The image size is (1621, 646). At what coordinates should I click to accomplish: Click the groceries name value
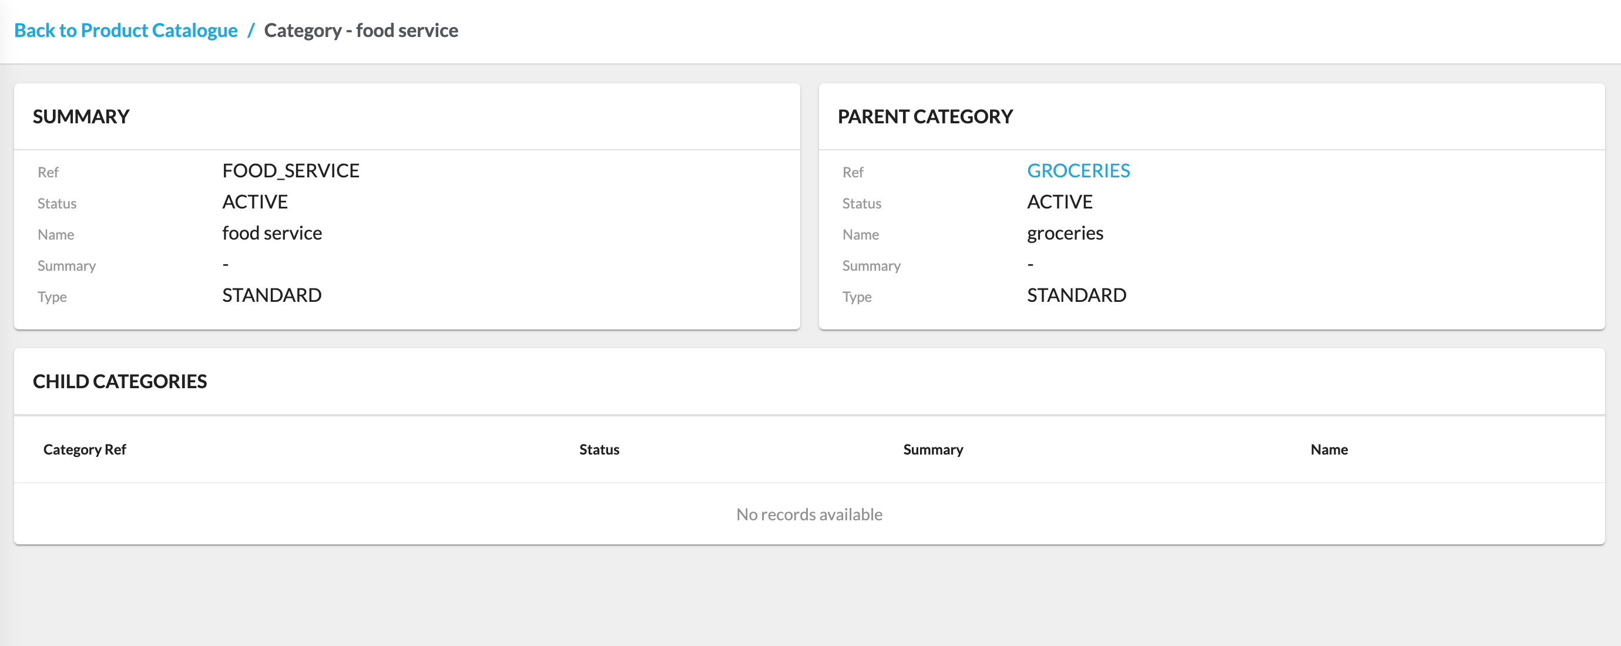click(1065, 233)
